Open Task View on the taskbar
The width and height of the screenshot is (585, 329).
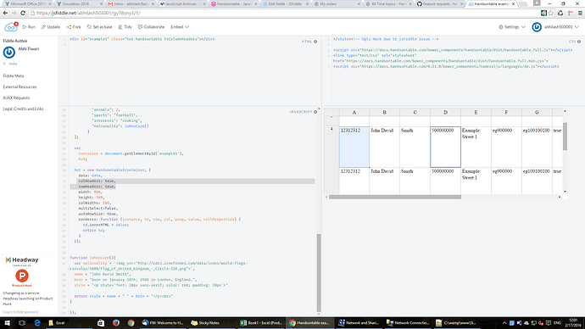click(x=22, y=323)
